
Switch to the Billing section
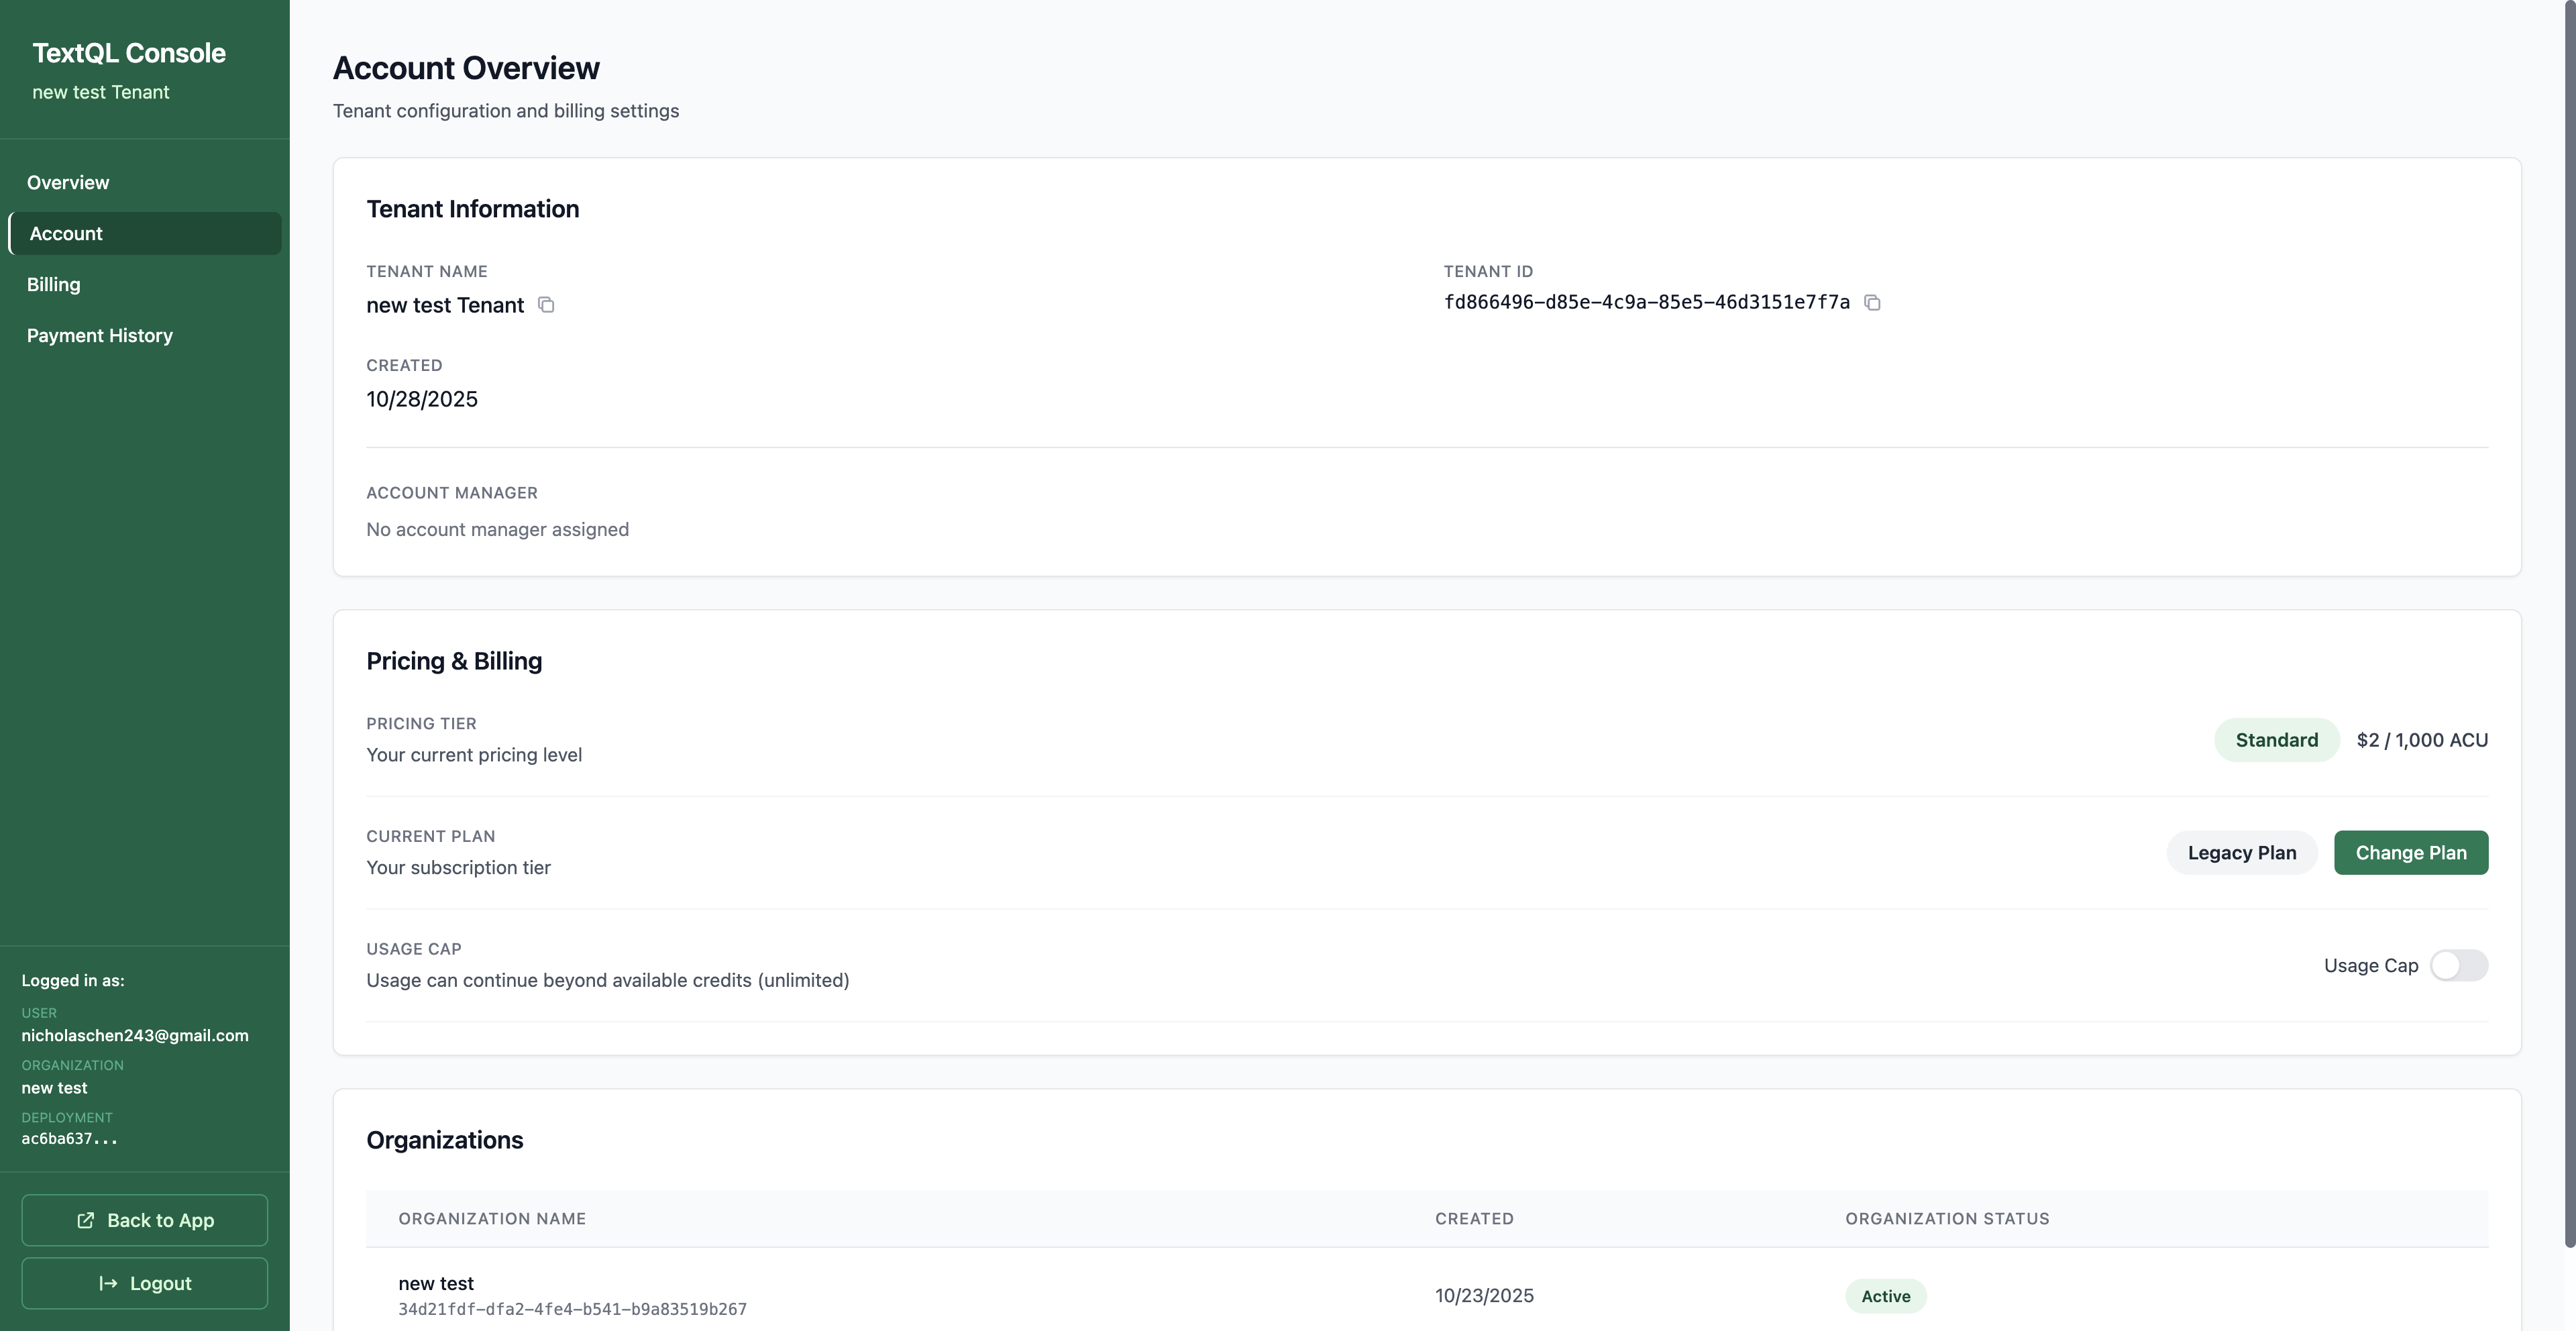[53, 284]
